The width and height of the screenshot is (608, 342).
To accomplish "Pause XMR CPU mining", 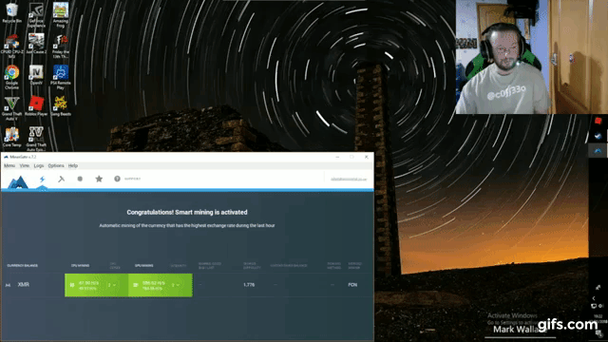I will 72,285.
